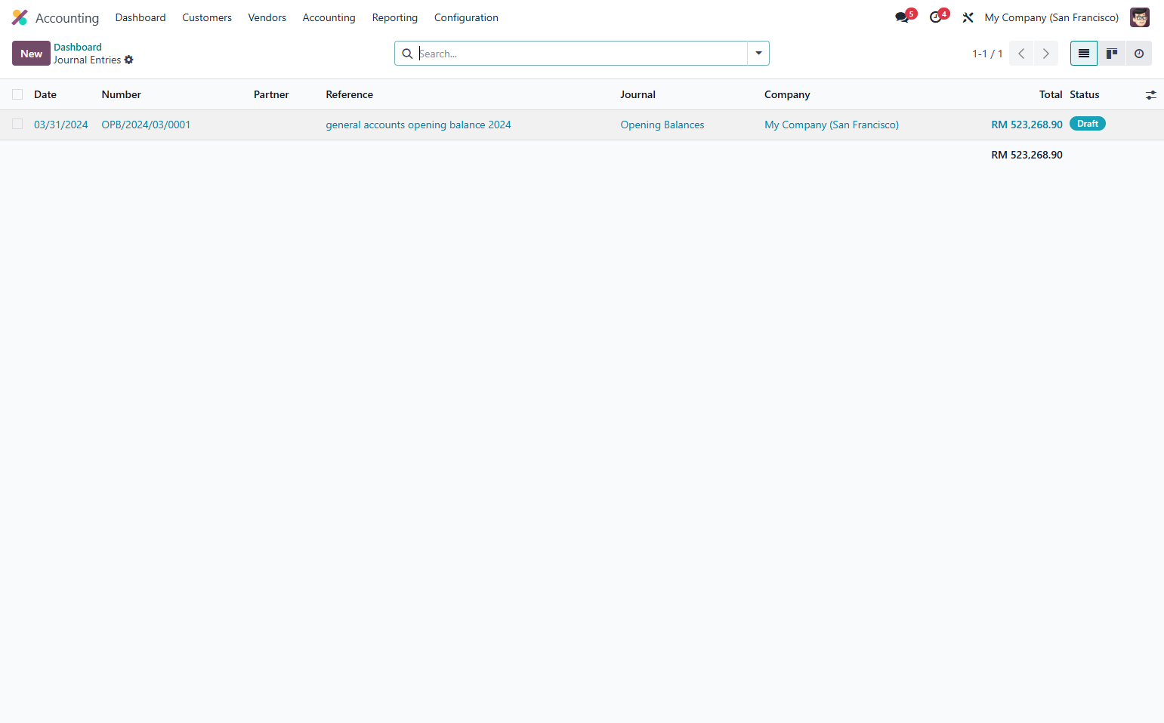The height and width of the screenshot is (723, 1164).
Task: Click the New button
Action: coord(31,54)
